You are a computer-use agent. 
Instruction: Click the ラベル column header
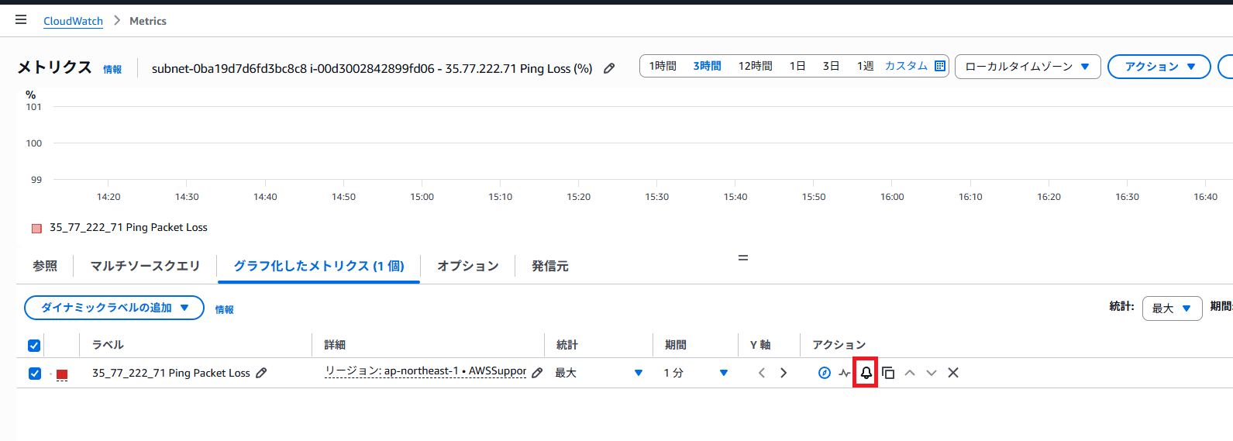[x=108, y=345]
